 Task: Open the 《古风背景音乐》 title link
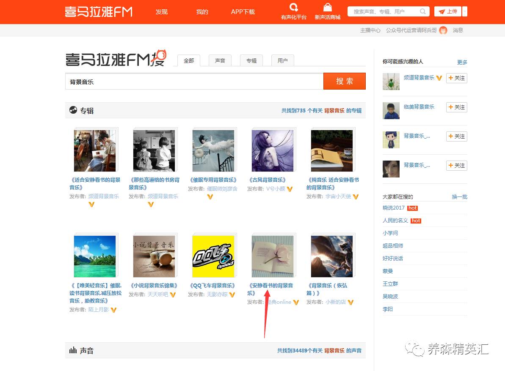coord(267,180)
